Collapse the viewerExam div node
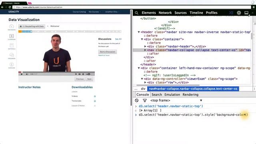 tap(142, 79)
